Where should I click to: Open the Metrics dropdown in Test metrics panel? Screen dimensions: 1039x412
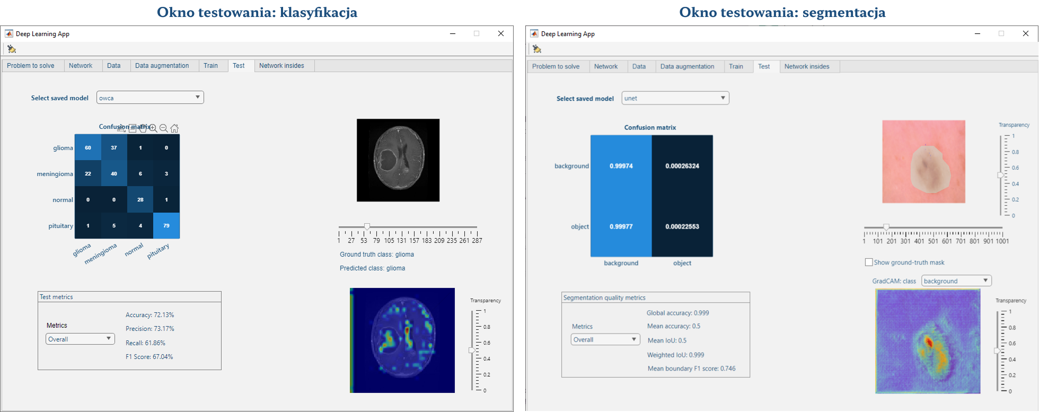coord(80,339)
